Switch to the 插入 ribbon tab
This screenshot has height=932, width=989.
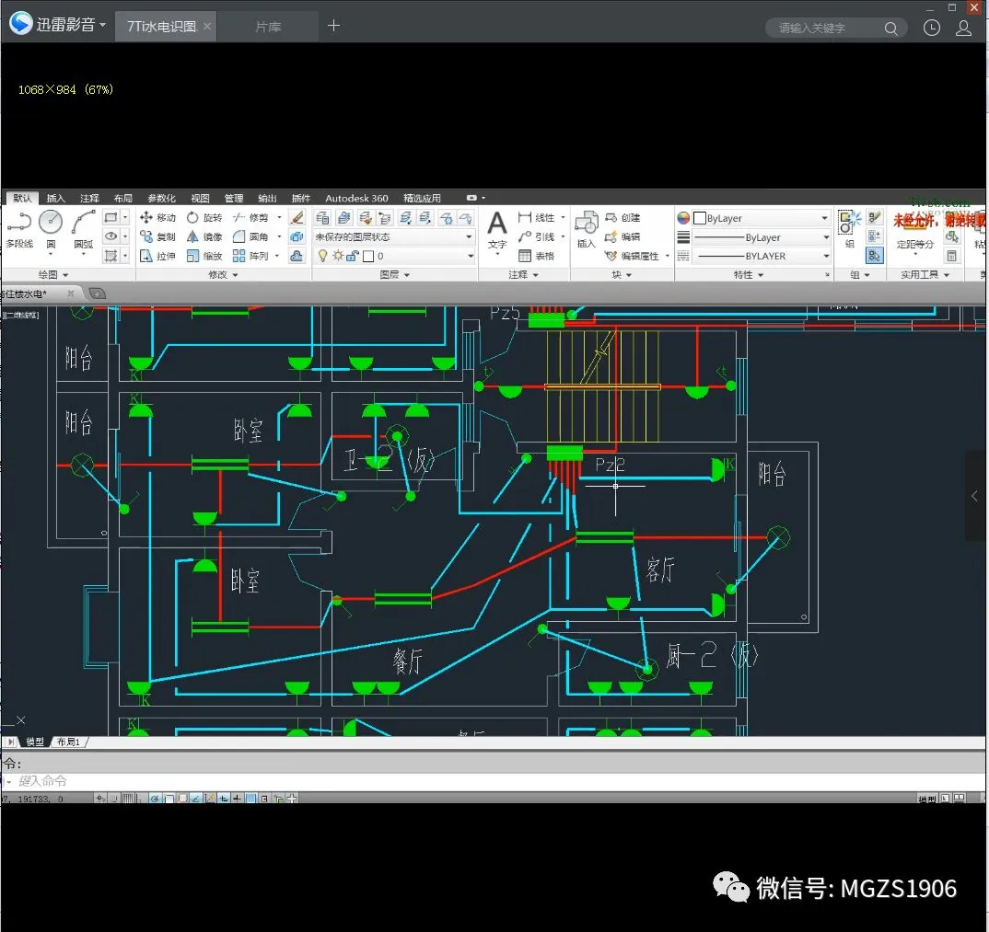pos(55,198)
